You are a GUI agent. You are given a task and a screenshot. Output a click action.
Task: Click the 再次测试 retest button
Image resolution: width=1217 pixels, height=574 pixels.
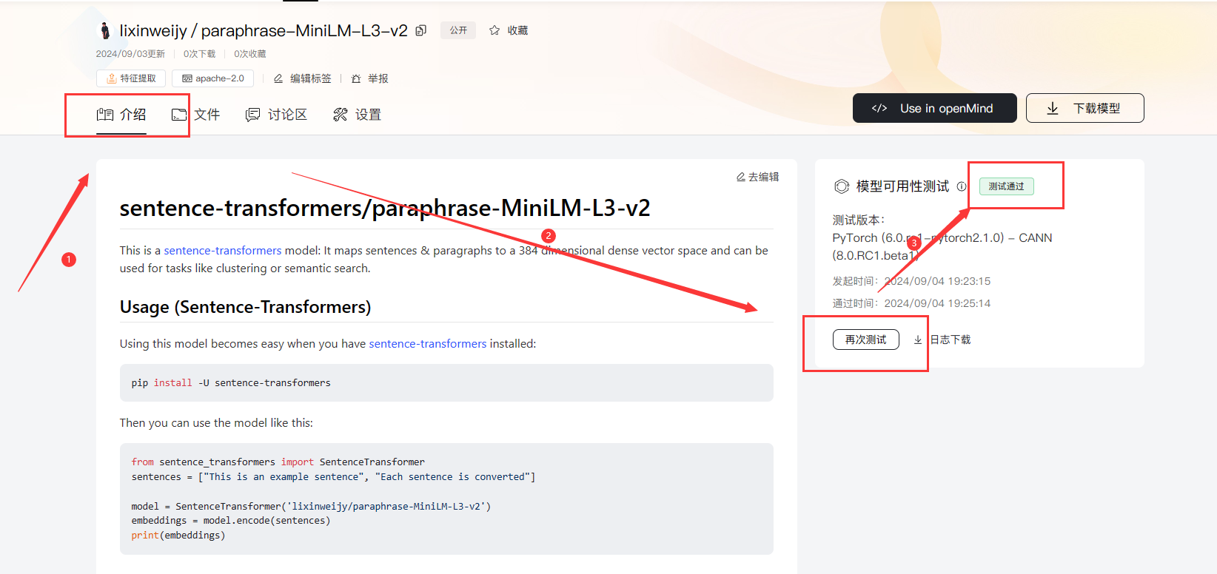coord(865,340)
